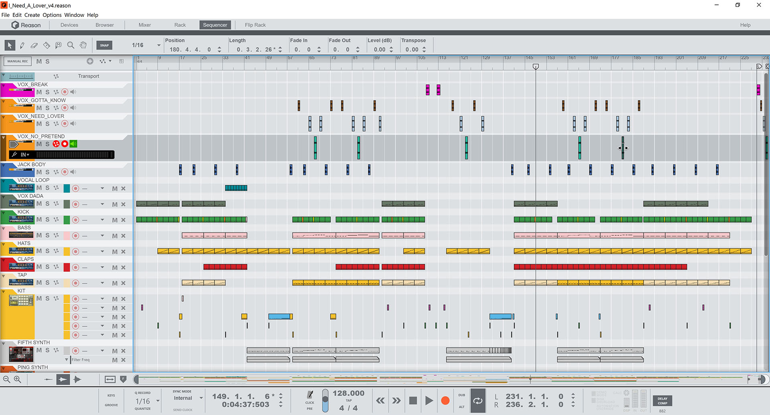Open the 1/16 snap value dropdown

[159, 45]
